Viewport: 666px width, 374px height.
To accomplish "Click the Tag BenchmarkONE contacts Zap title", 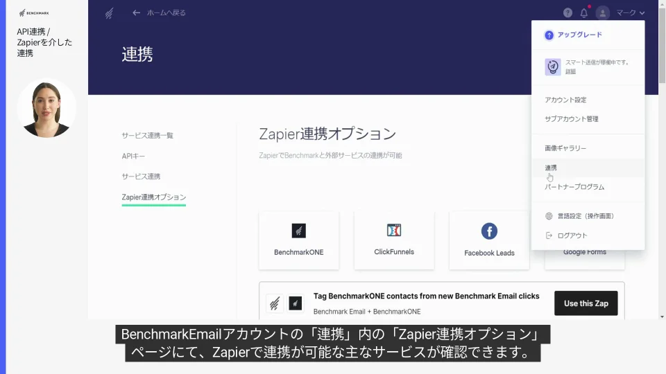I will click(x=426, y=296).
